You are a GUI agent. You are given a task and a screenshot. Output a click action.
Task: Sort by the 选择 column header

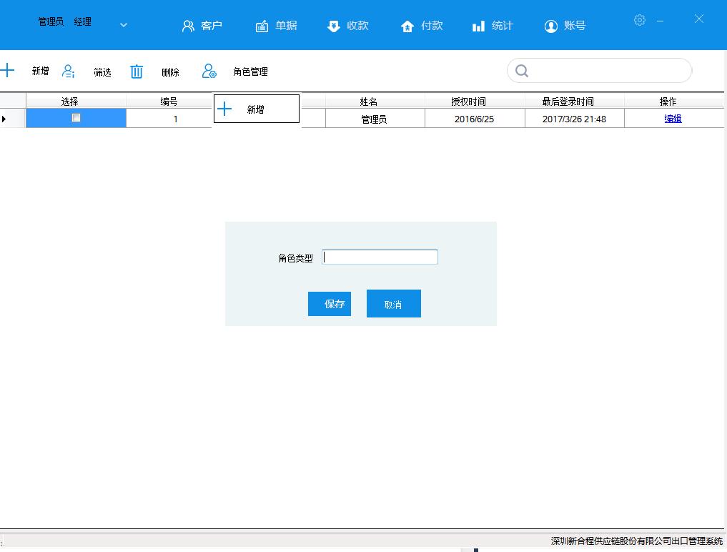pos(76,101)
